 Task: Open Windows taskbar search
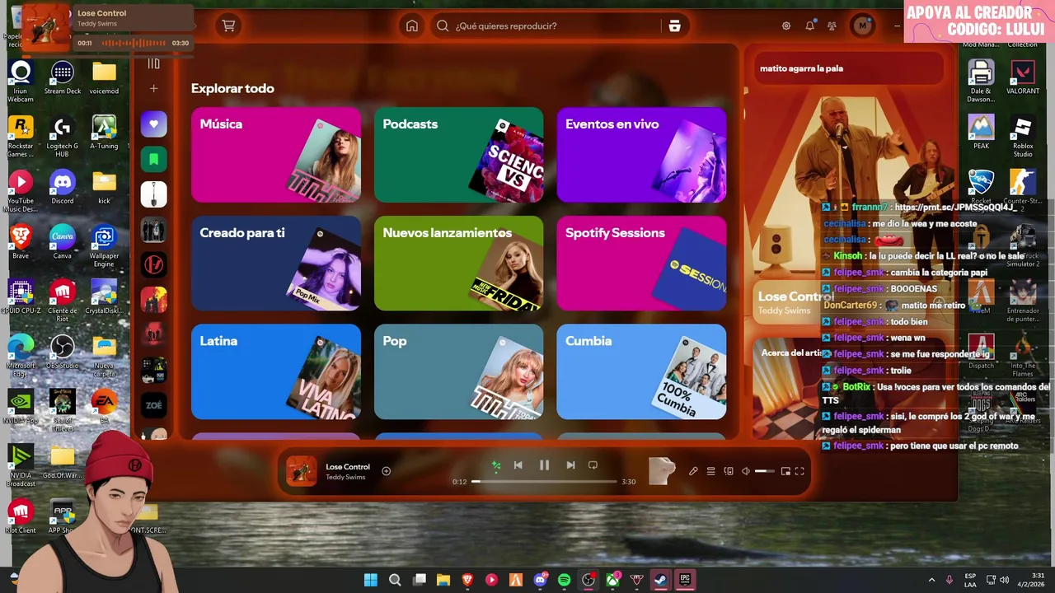coord(395,580)
